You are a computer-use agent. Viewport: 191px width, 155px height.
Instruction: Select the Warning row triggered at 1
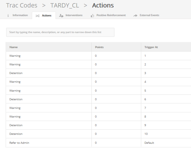15,56
